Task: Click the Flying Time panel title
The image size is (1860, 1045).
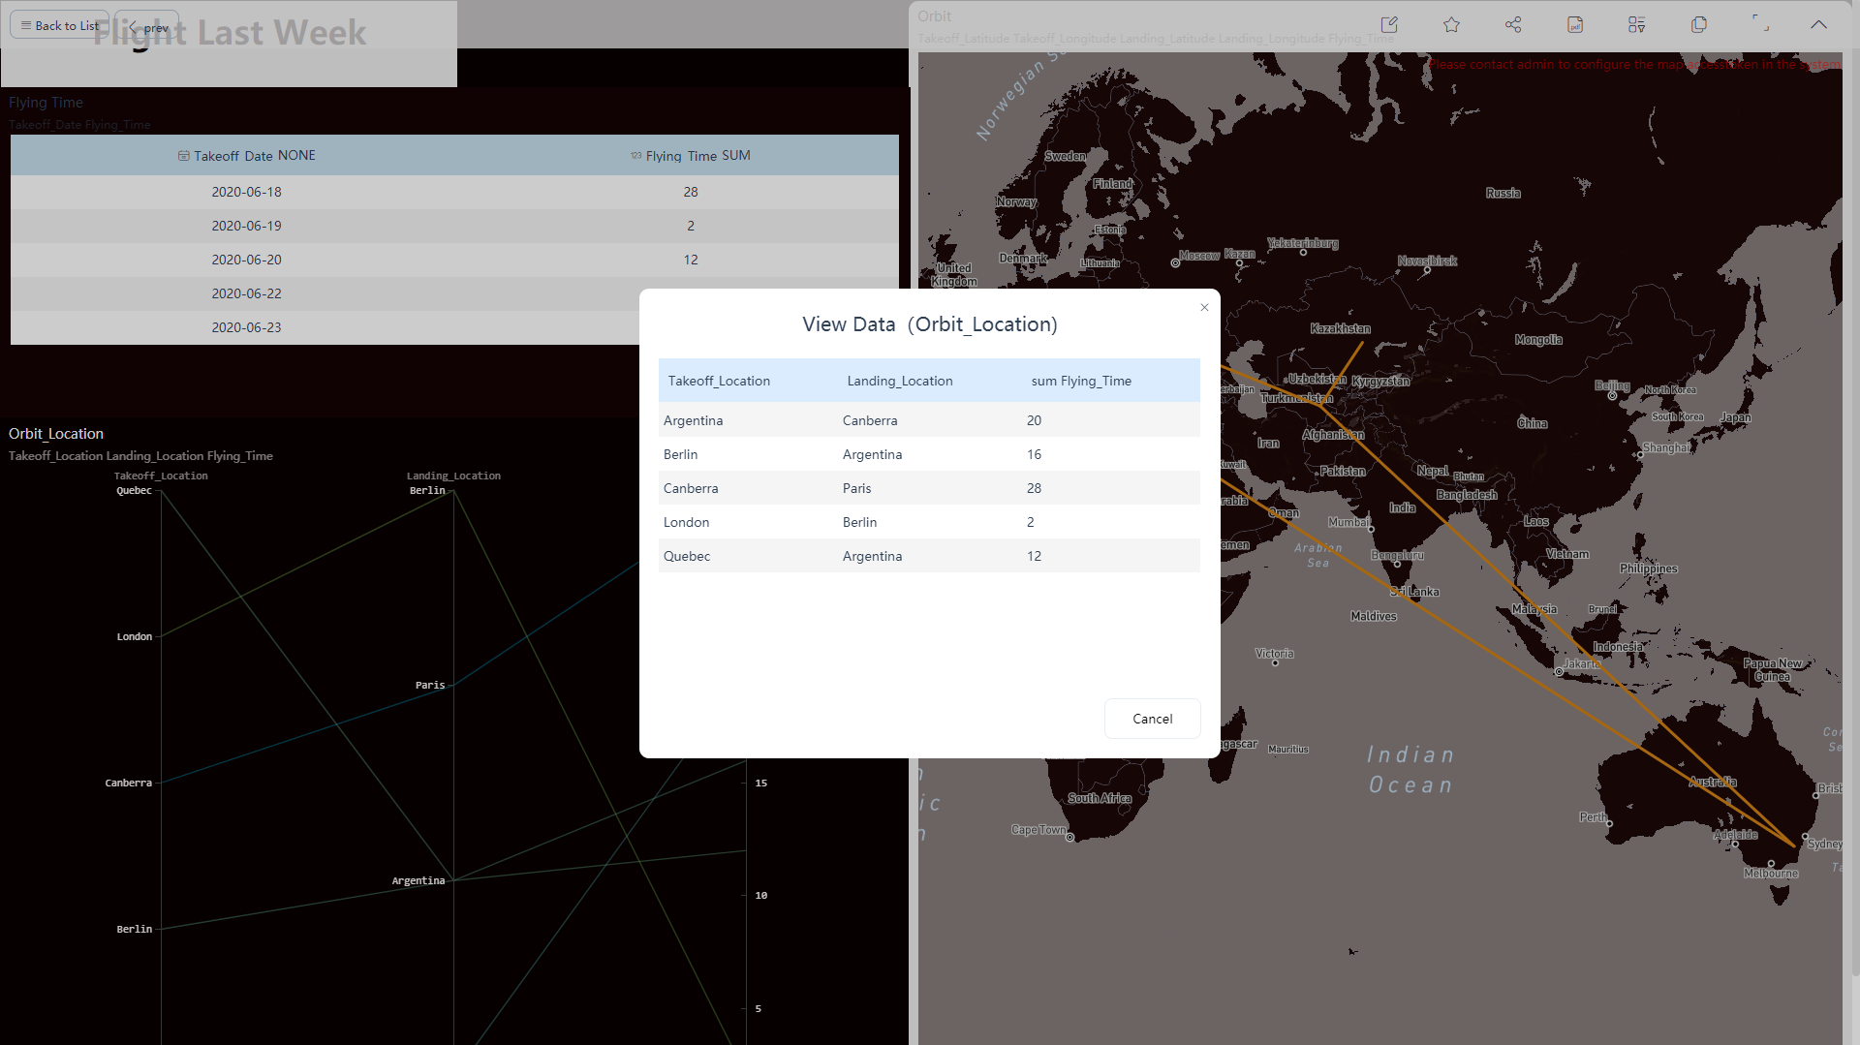Action: click(x=46, y=102)
